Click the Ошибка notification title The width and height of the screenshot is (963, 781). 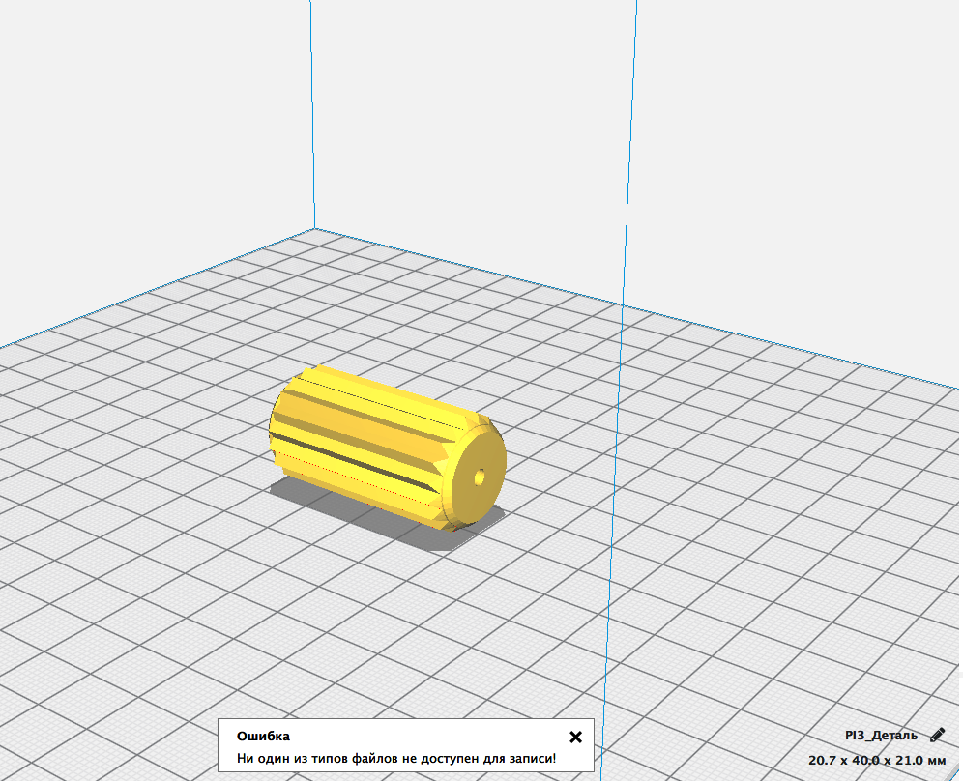coord(263,737)
